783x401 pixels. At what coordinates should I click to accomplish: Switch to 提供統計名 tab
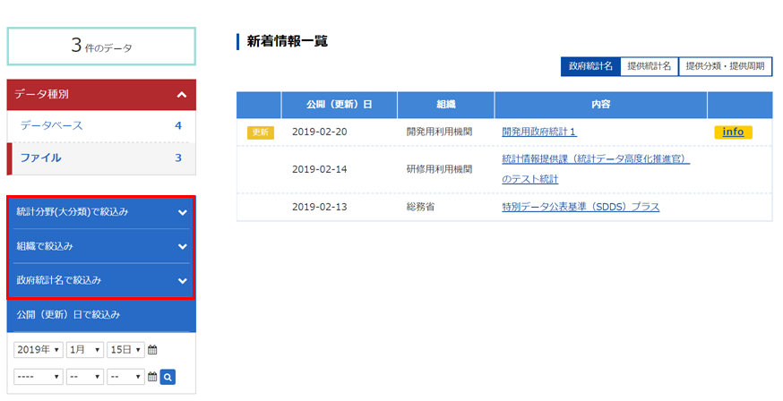(650, 66)
